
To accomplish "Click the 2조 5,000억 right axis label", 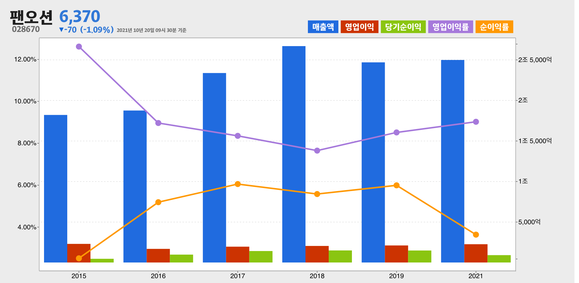I will click(x=535, y=60).
